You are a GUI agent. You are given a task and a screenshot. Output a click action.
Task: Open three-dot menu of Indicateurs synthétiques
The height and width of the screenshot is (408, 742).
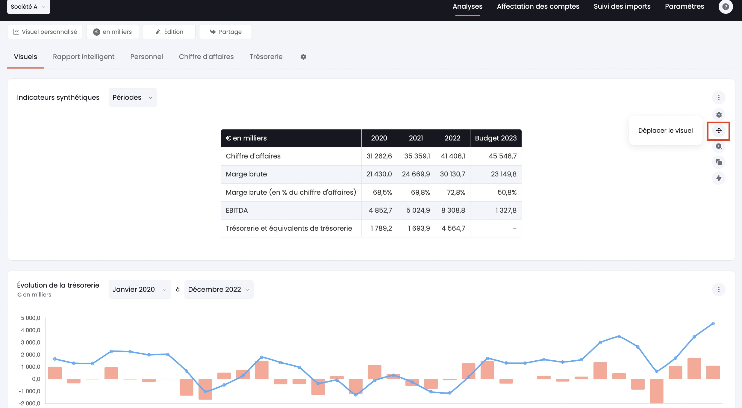tap(719, 97)
